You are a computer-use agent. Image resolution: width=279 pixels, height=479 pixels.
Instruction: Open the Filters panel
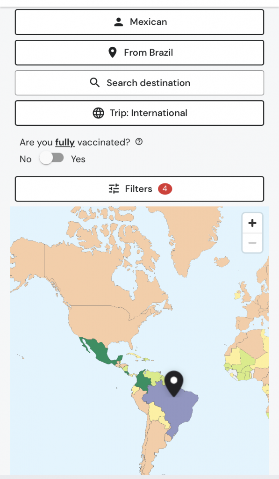point(139,189)
